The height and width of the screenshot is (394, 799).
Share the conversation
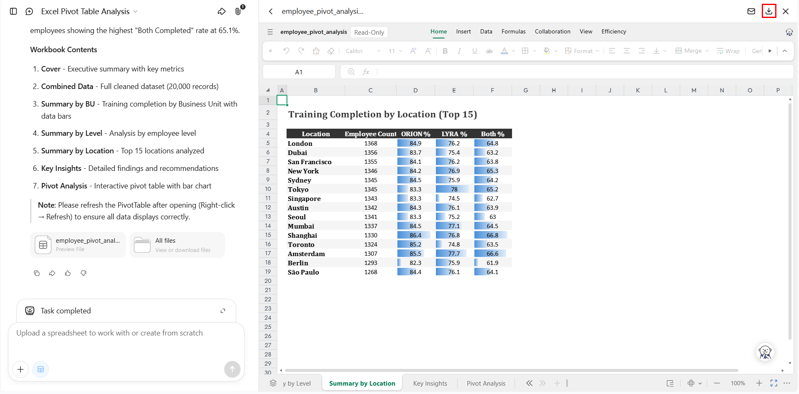222,11
